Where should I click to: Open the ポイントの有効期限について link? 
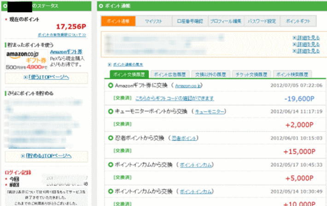click(62, 35)
